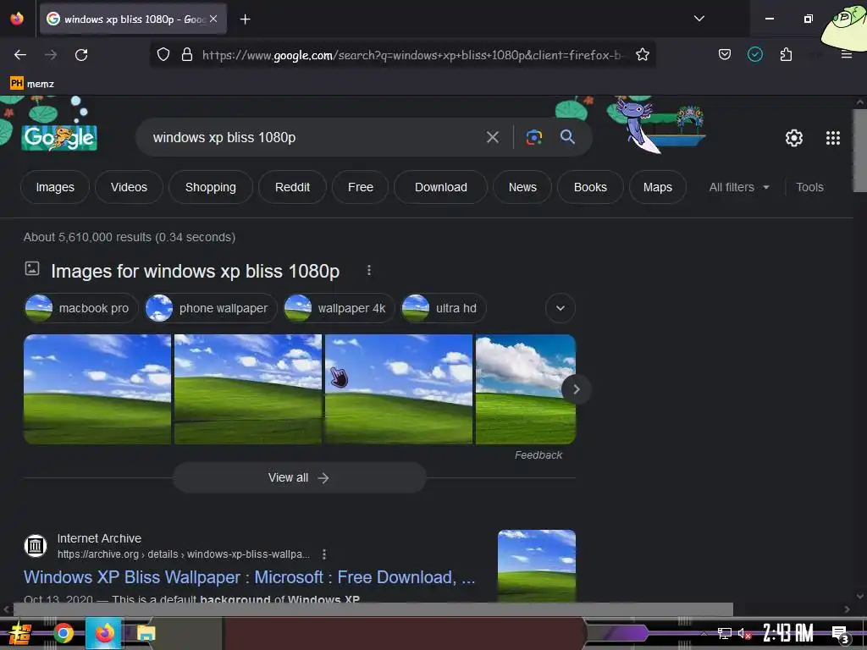Select the phone wallpaper image chip

point(211,308)
